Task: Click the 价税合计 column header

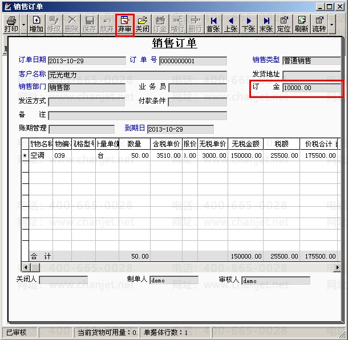Action: point(319,144)
